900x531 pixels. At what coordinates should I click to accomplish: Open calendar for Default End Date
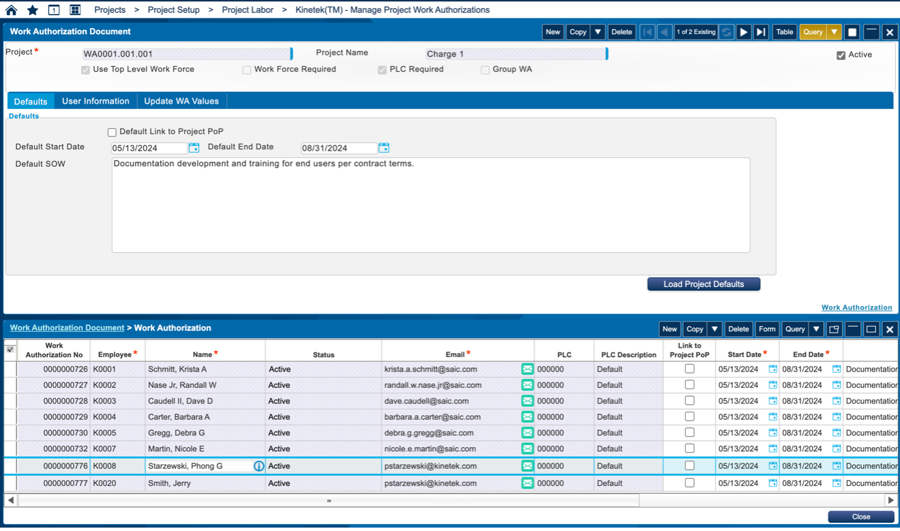(x=384, y=147)
